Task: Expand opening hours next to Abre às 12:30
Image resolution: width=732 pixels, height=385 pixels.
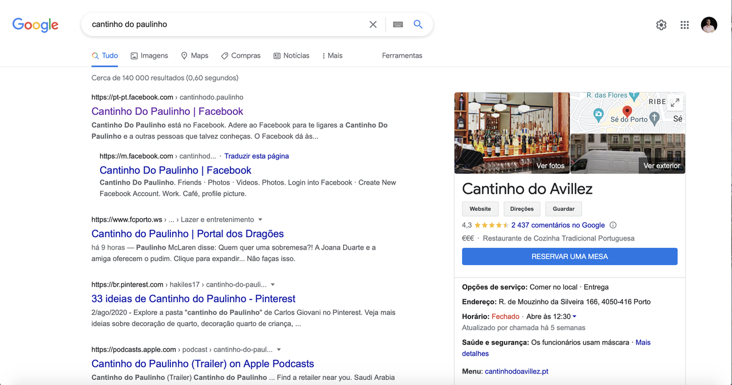Action: [574, 316]
